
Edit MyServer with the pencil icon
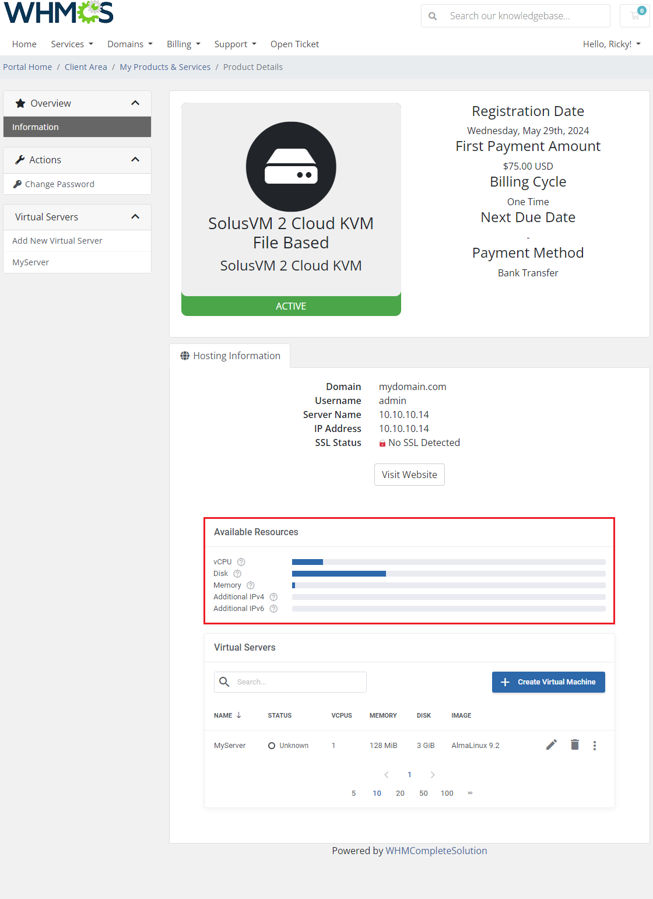point(552,745)
